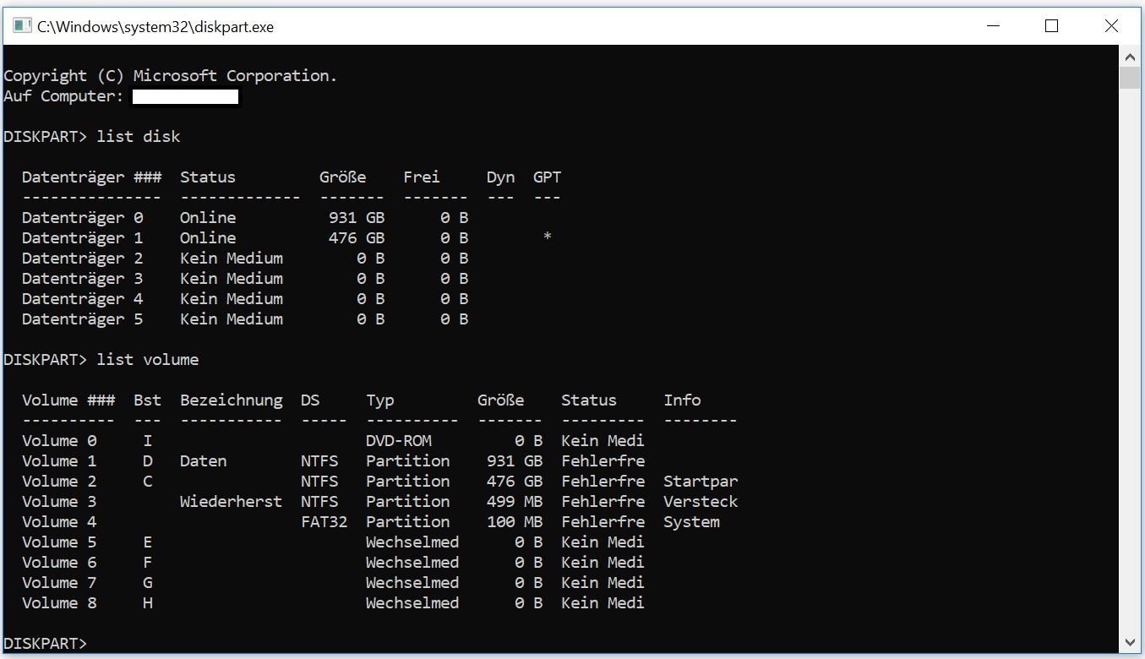Click the scrollbar up arrow
The image size is (1145, 659).
pos(1130,57)
